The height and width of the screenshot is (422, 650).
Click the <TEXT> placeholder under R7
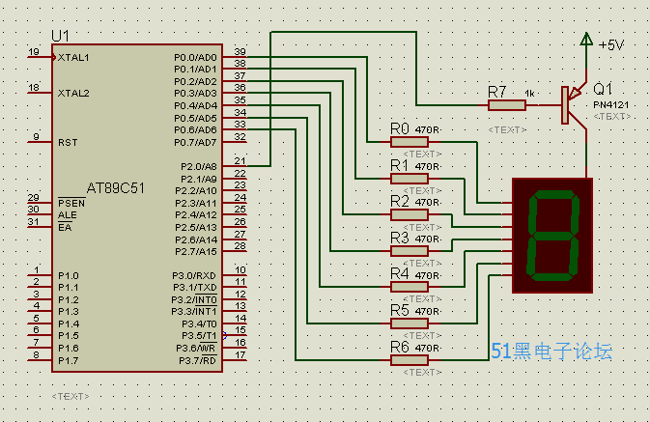tap(507, 130)
